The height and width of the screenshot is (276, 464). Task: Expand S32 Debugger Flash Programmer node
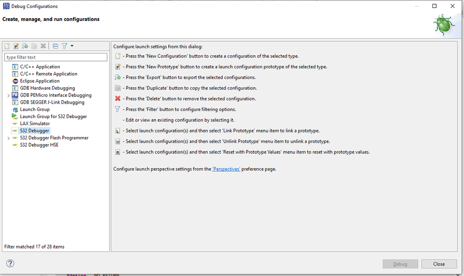point(8,138)
